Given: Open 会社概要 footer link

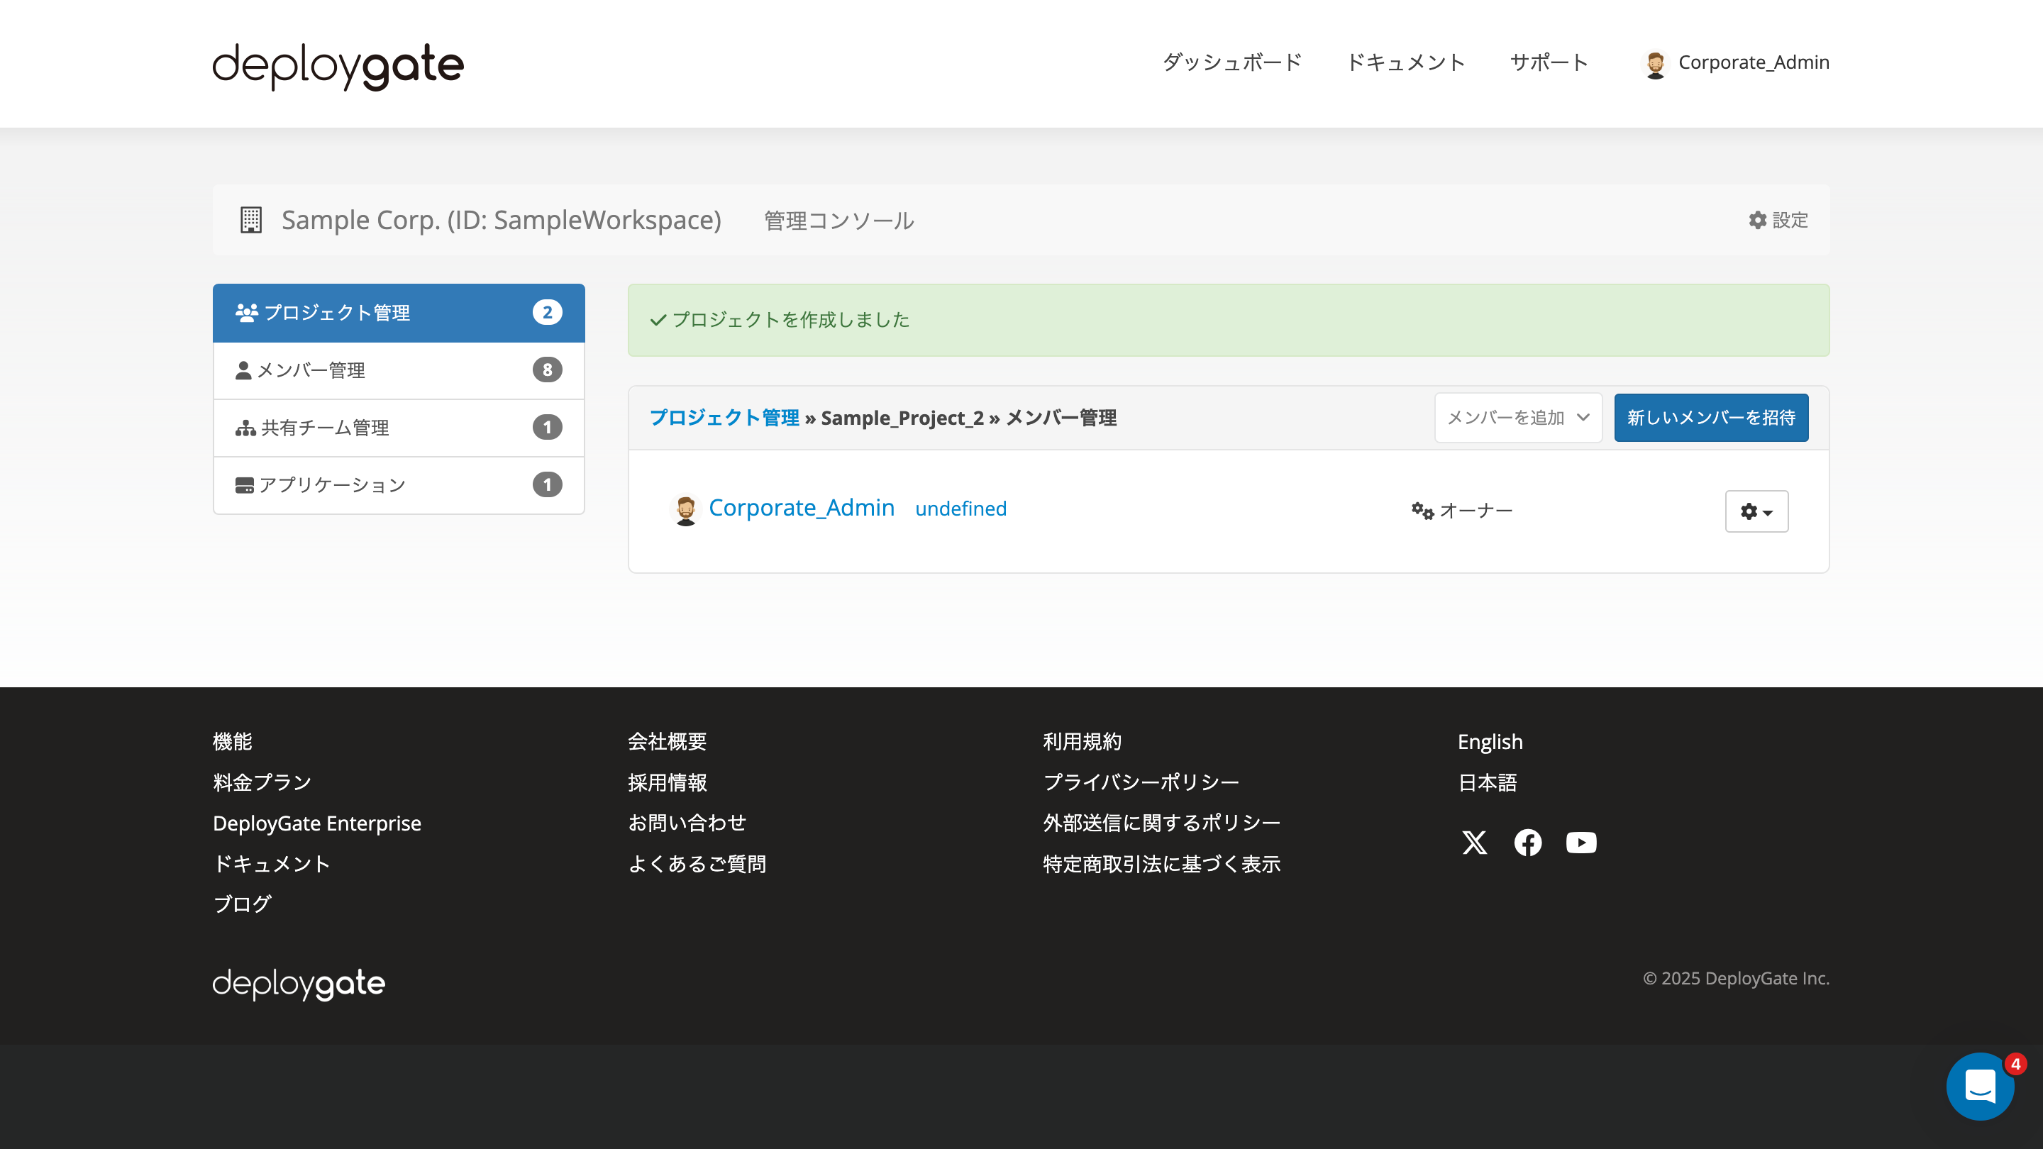Looking at the screenshot, I should [x=667, y=741].
